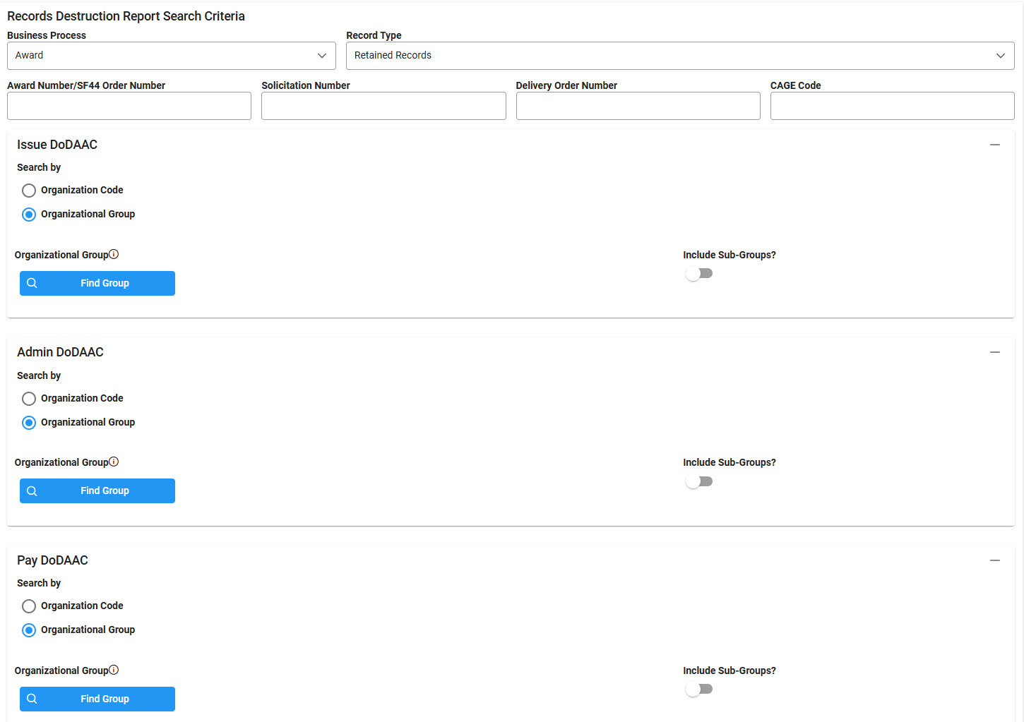Click the CAGE Code input box
1024x722 pixels.
pos(892,106)
